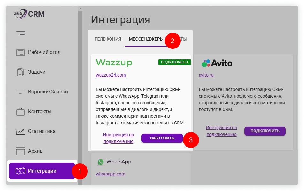The height and width of the screenshot is (192, 304).
Task: Select the Интеграции sidebar item
Action: click(42, 171)
